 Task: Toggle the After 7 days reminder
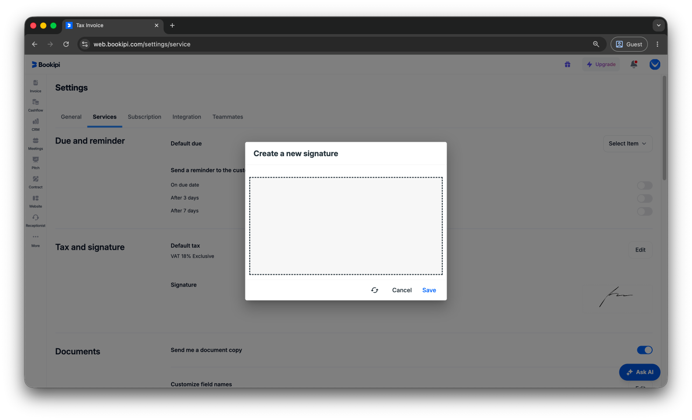(x=644, y=211)
